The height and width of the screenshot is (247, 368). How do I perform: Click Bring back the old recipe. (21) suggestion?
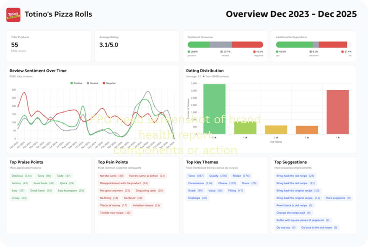[x=295, y=183]
